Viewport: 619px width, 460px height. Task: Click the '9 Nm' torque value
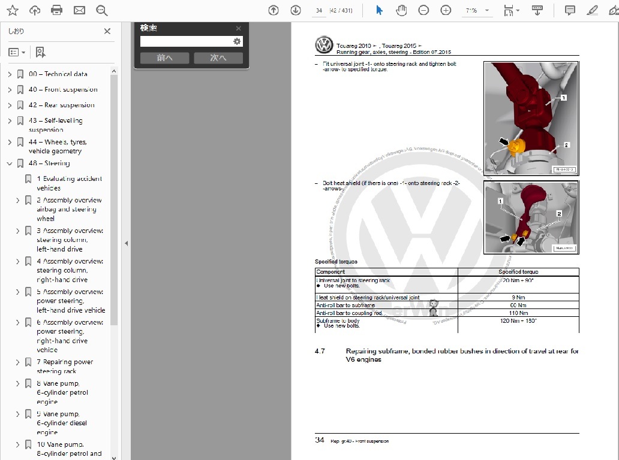(x=518, y=298)
